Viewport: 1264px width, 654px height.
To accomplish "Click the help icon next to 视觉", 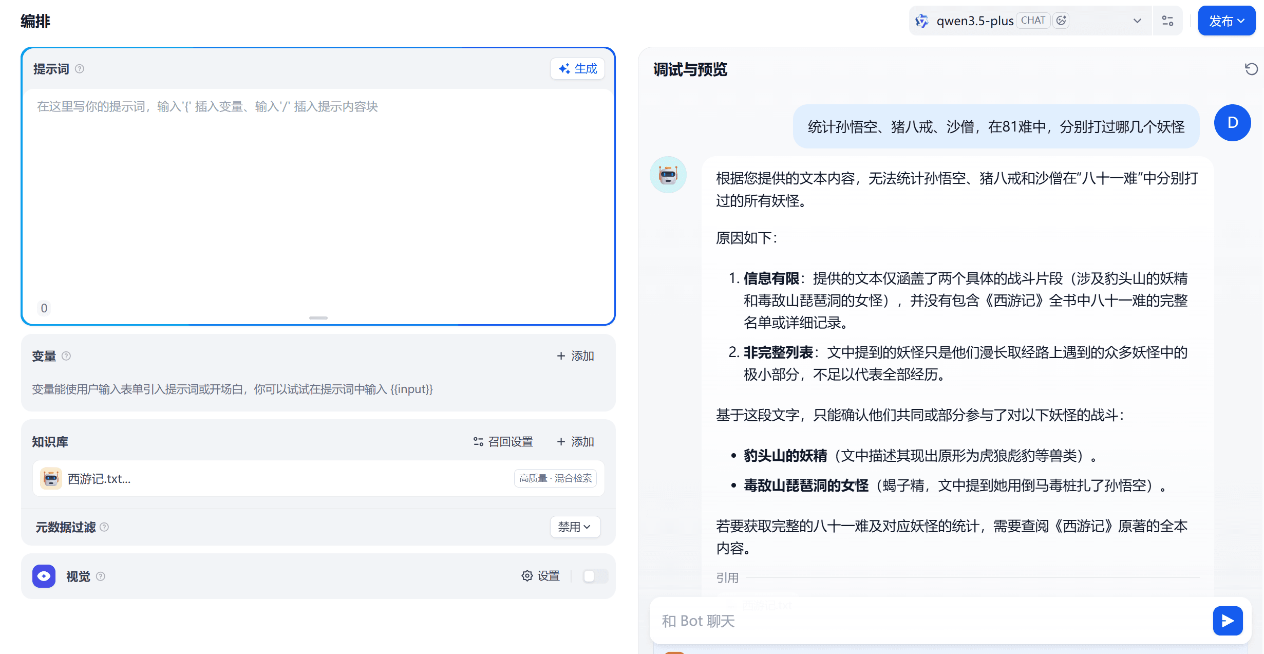I will click(101, 576).
